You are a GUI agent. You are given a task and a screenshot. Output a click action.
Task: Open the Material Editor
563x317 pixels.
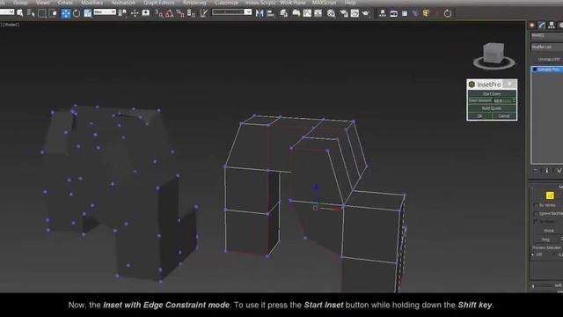[331, 13]
